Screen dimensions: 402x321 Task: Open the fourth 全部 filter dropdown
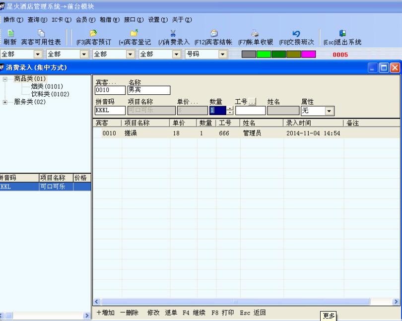pos(176,54)
